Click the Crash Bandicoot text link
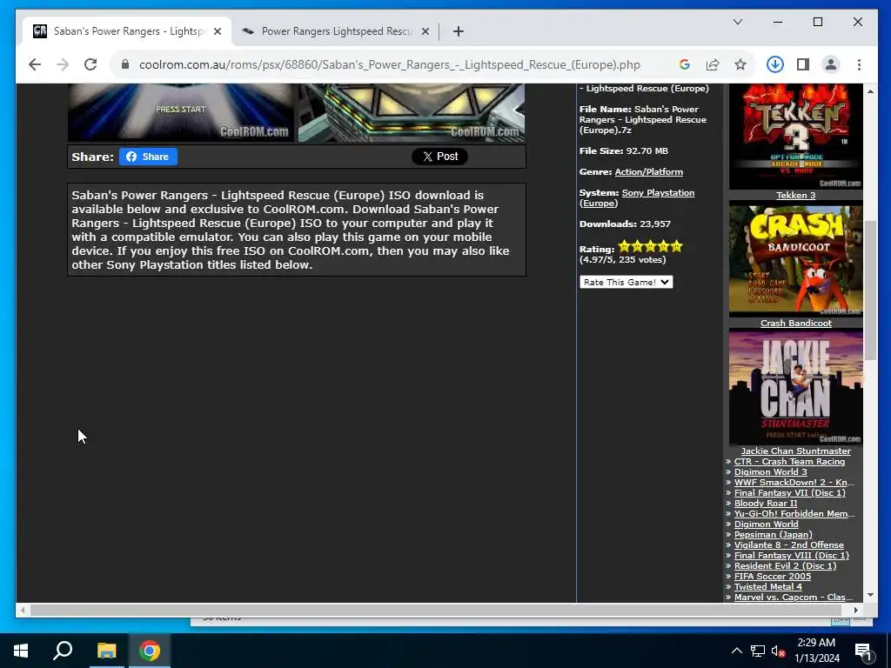The width and height of the screenshot is (891, 668). pyautogui.click(x=796, y=324)
